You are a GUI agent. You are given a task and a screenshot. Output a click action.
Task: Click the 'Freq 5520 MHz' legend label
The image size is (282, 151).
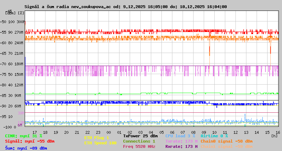click(139, 146)
